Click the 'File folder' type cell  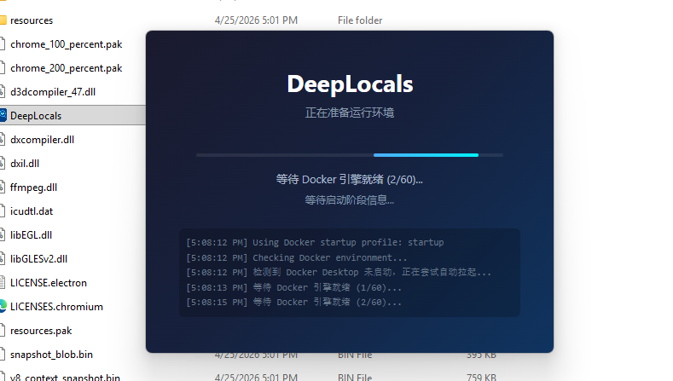point(360,20)
